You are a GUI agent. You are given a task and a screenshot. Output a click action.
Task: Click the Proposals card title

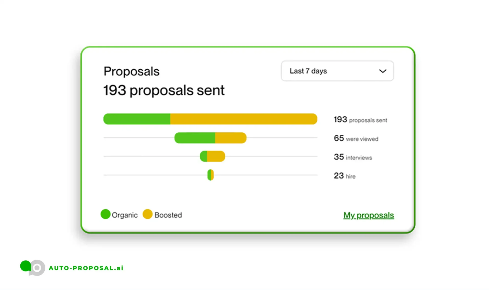131,71
